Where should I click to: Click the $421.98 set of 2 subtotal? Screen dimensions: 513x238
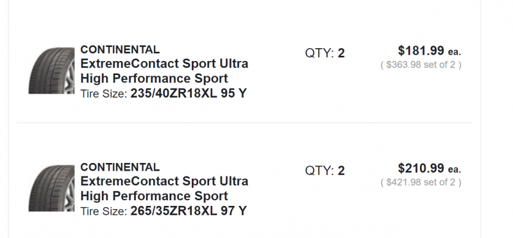pyautogui.click(x=421, y=182)
